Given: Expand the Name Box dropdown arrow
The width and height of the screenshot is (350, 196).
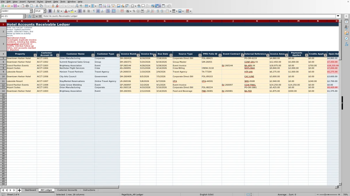Looking at the screenshot, I should coord(24,16).
